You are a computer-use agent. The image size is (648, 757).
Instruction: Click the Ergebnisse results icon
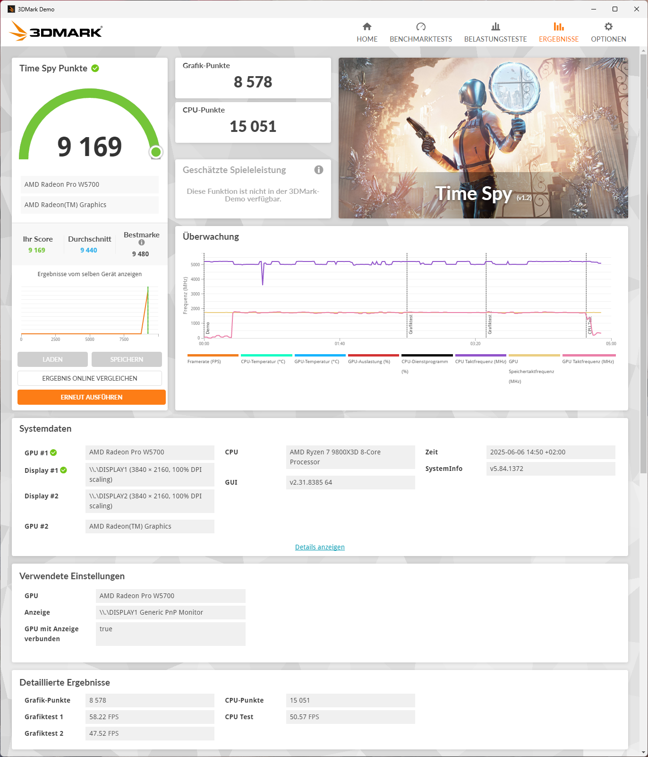[x=559, y=26]
